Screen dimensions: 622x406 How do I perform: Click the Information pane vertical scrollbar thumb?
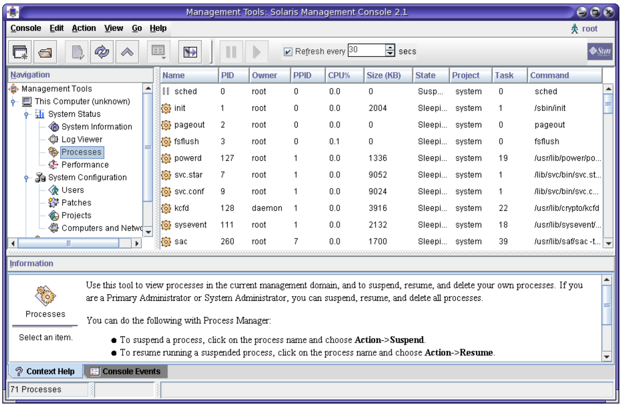click(x=607, y=305)
